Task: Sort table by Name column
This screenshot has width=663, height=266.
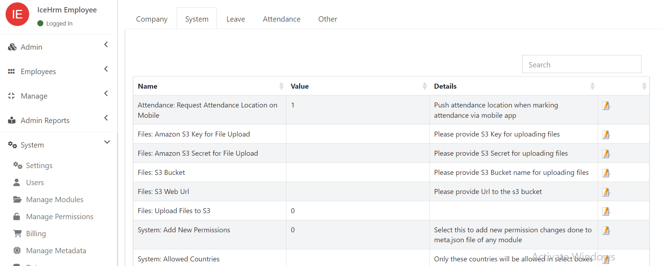Action: tap(281, 86)
